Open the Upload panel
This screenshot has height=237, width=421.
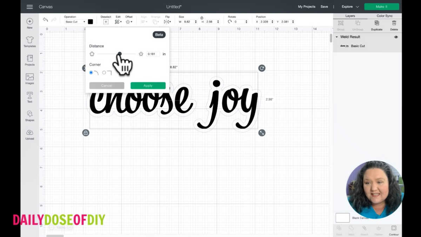(x=30, y=134)
